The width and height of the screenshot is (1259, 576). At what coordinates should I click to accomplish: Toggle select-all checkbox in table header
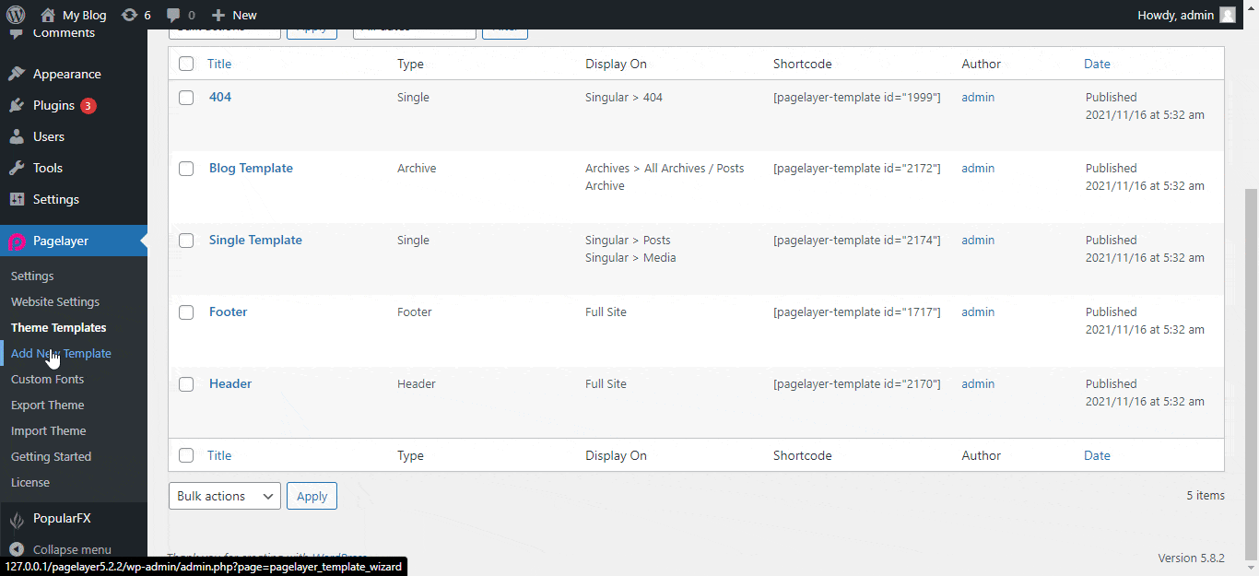pos(186,64)
